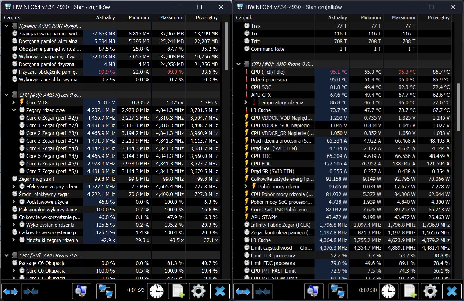Select Infinity Fabric Zegar (FCLK) row

[343, 225]
